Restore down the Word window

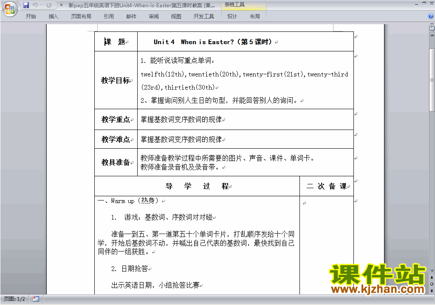tap(424, 4)
